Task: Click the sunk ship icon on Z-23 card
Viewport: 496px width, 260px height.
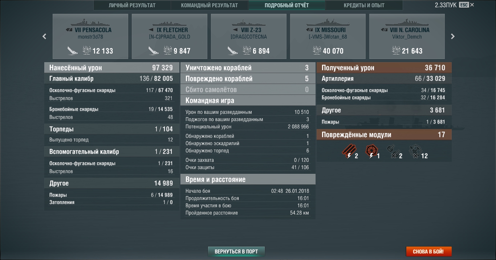Action: pos(232,51)
